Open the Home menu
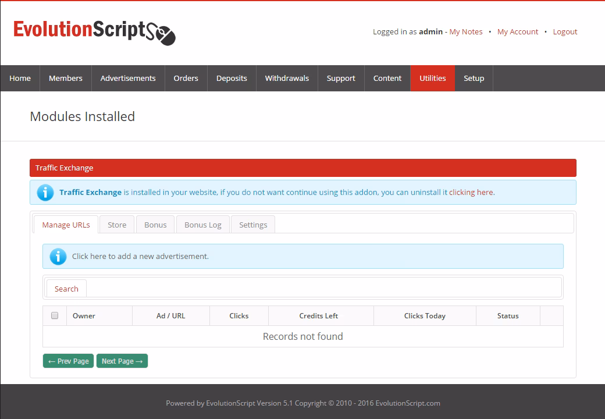605x419 pixels. pos(20,79)
